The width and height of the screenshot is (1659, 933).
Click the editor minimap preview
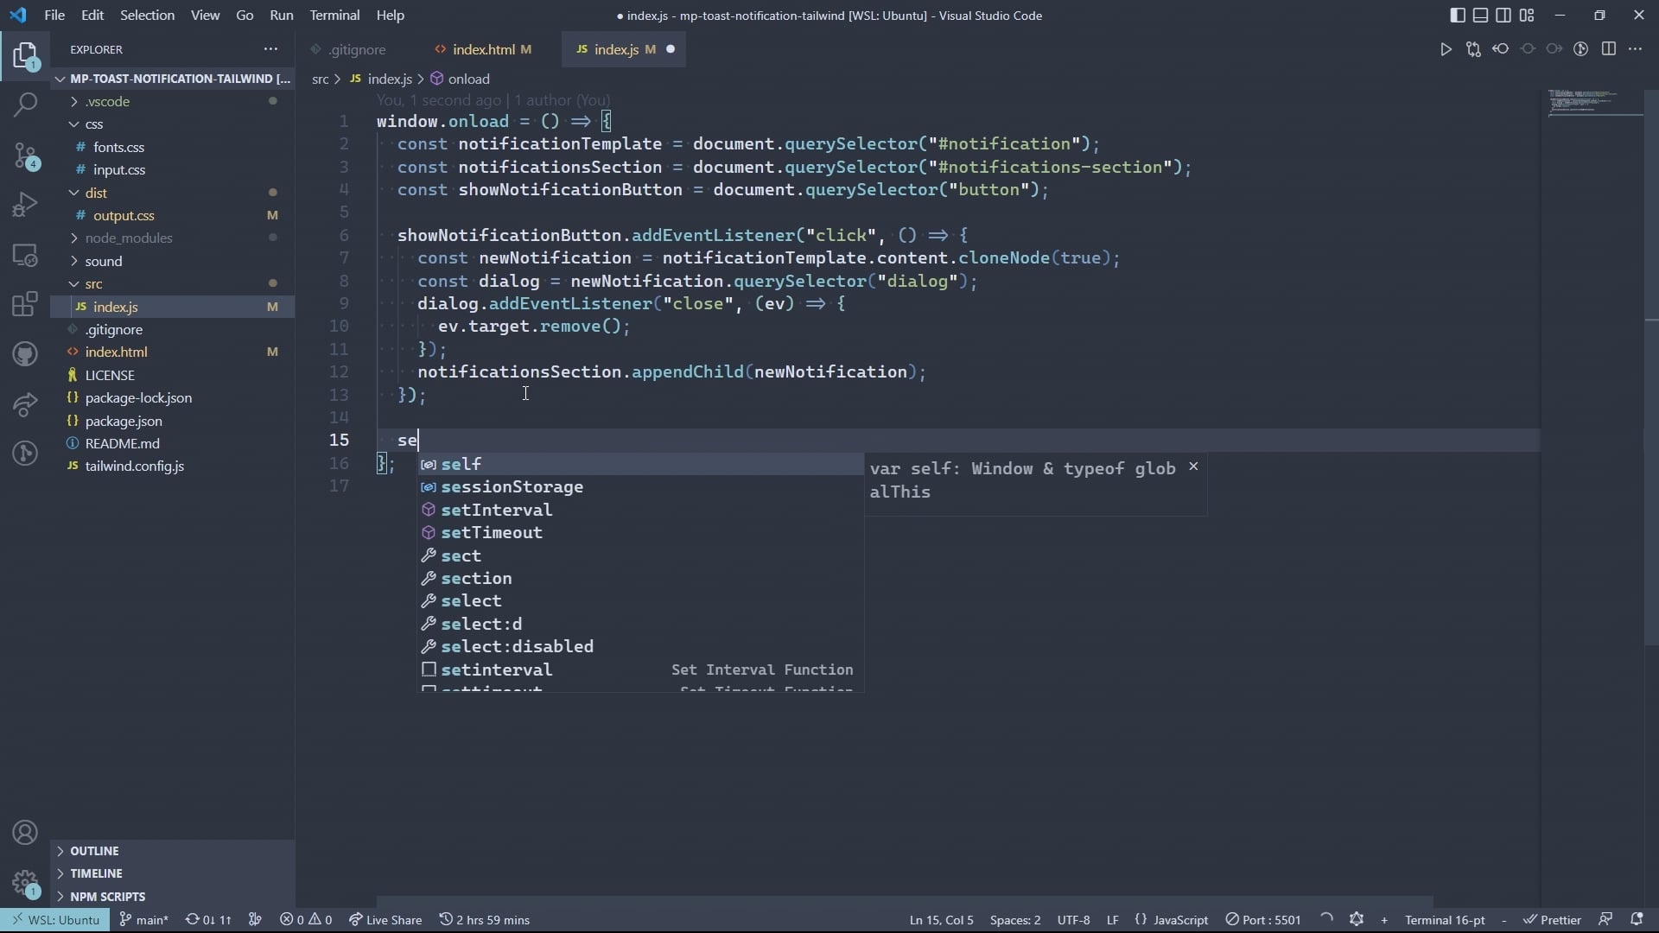(1594, 102)
